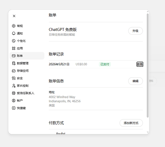Click the 升级 button for ChatGPT 免费版
The height and width of the screenshot is (147, 165).
point(135,31)
